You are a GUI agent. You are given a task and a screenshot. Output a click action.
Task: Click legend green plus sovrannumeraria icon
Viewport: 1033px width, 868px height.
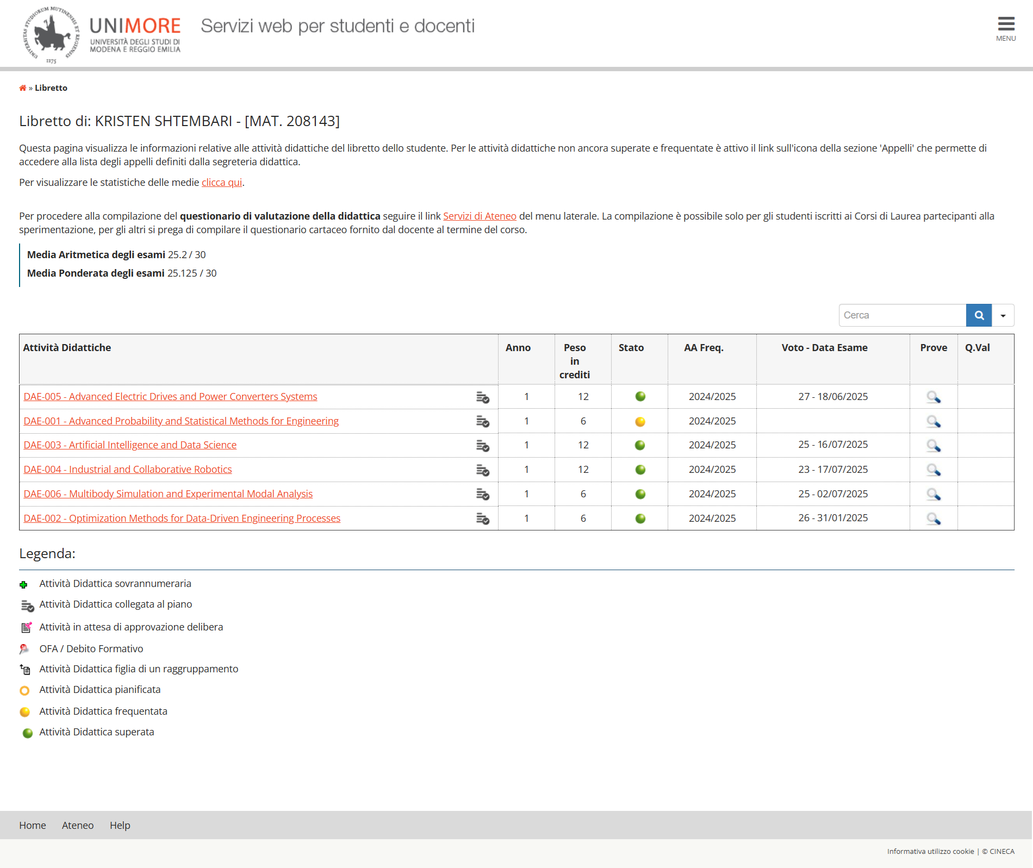pyautogui.click(x=23, y=585)
